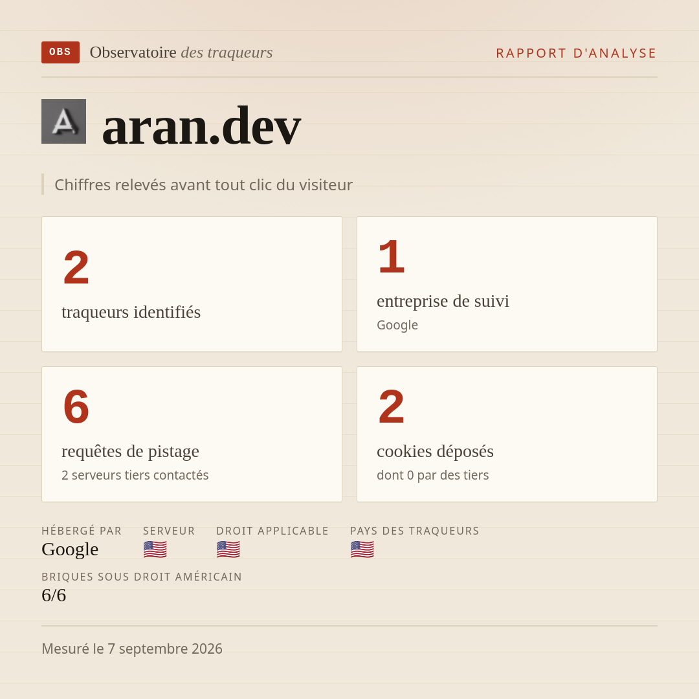Click the "Pays des traqueurs" label

click(415, 531)
